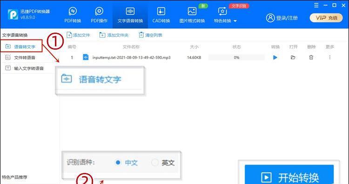Delete the mp3 file using the trash icon

pyautogui.click(x=311, y=58)
